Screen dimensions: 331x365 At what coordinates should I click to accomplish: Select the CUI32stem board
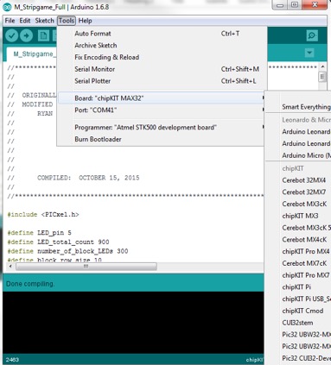click(298, 323)
